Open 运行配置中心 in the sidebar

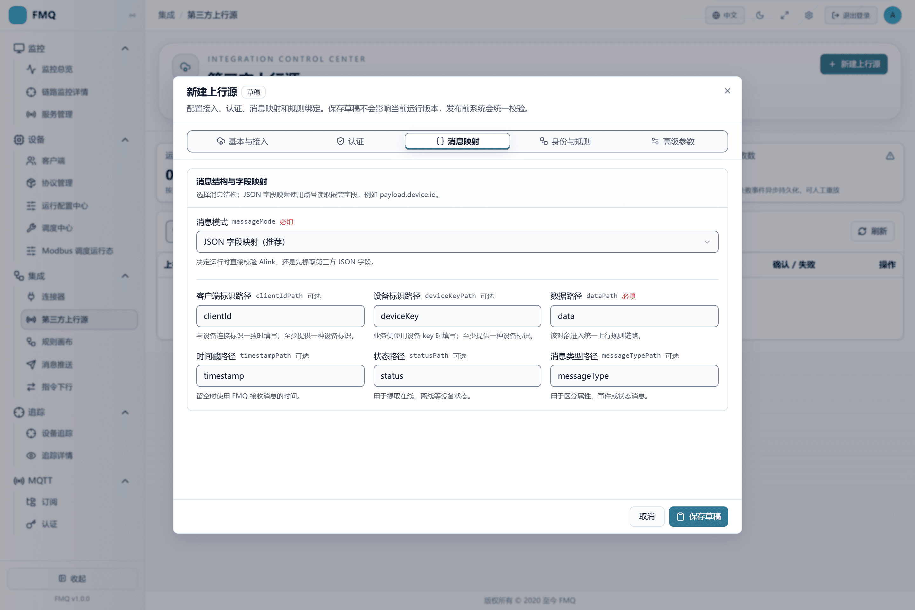click(x=79, y=206)
